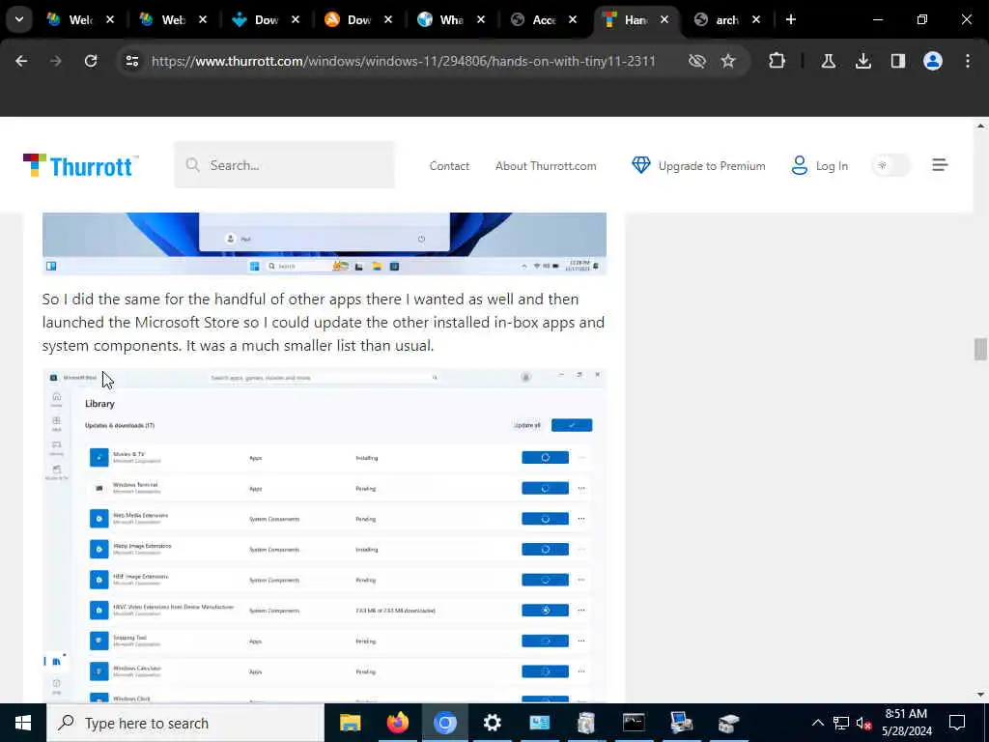Open the browser extensions puzzle icon
This screenshot has width=989, height=742.
tap(777, 61)
